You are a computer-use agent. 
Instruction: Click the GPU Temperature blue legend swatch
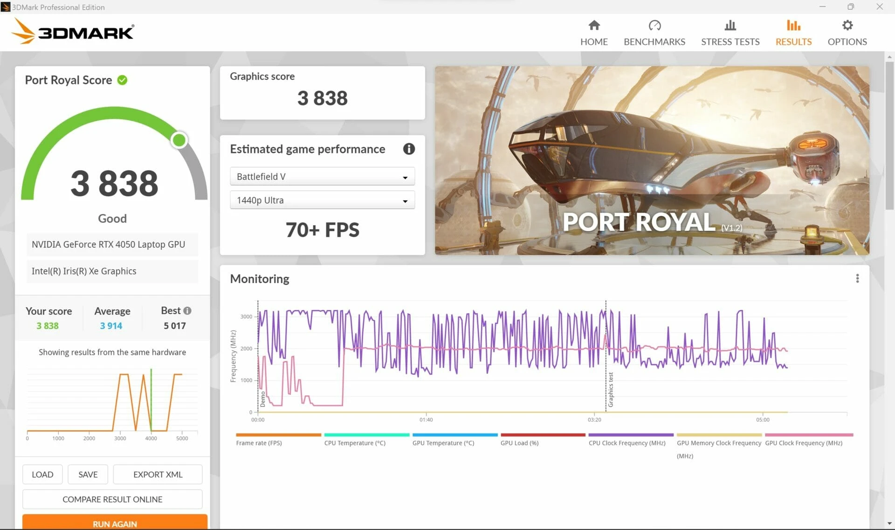(455, 435)
